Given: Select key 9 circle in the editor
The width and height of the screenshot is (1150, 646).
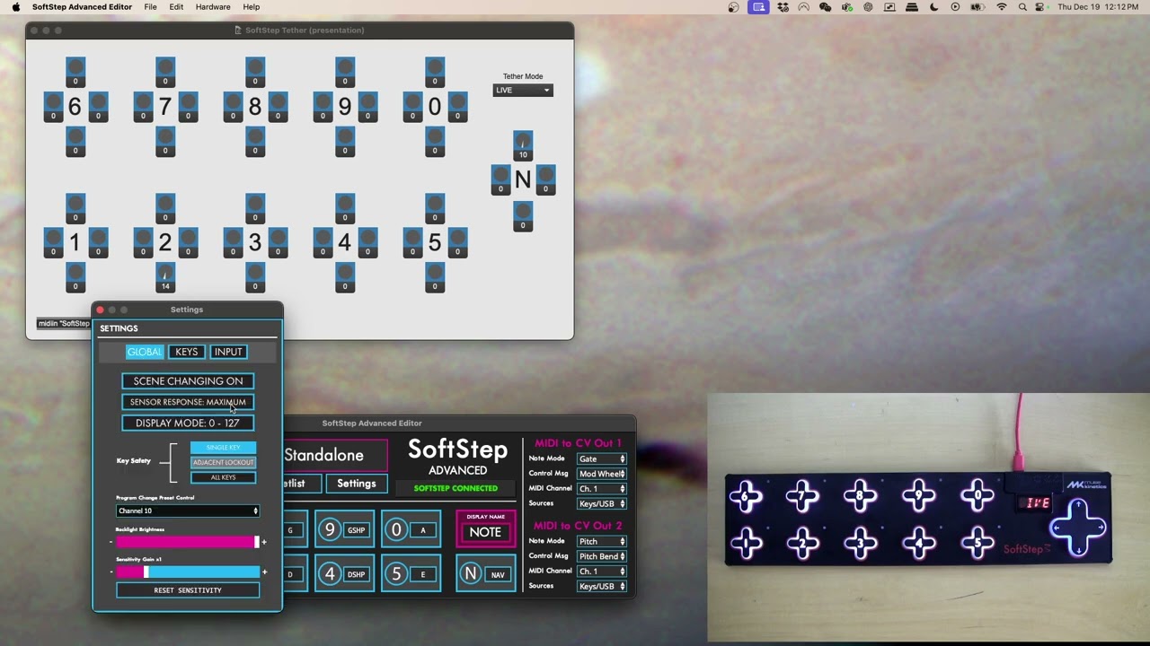Looking at the screenshot, I should click(330, 529).
